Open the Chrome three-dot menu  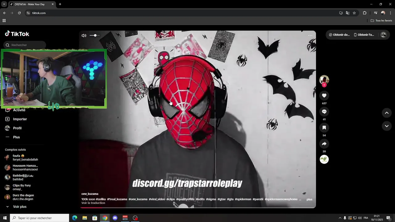[390, 13]
